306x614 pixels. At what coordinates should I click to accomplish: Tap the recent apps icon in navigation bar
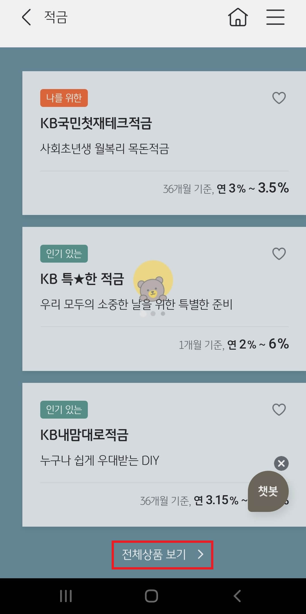click(66, 596)
